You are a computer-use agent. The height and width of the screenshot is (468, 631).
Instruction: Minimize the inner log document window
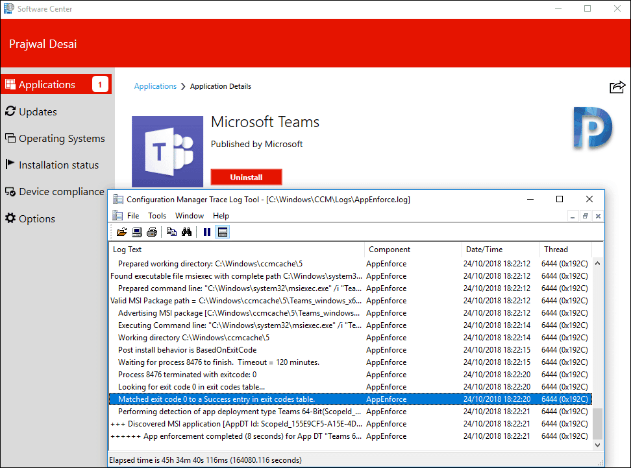(x=572, y=216)
